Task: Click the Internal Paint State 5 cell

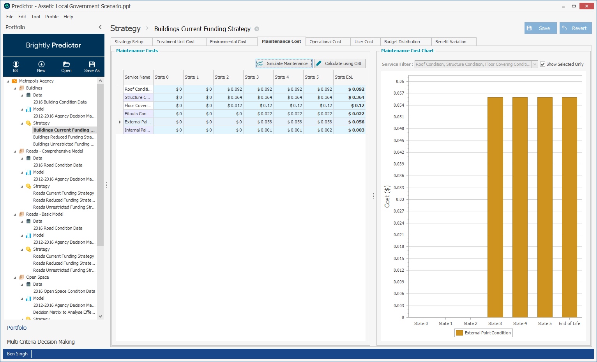Action: coord(318,130)
